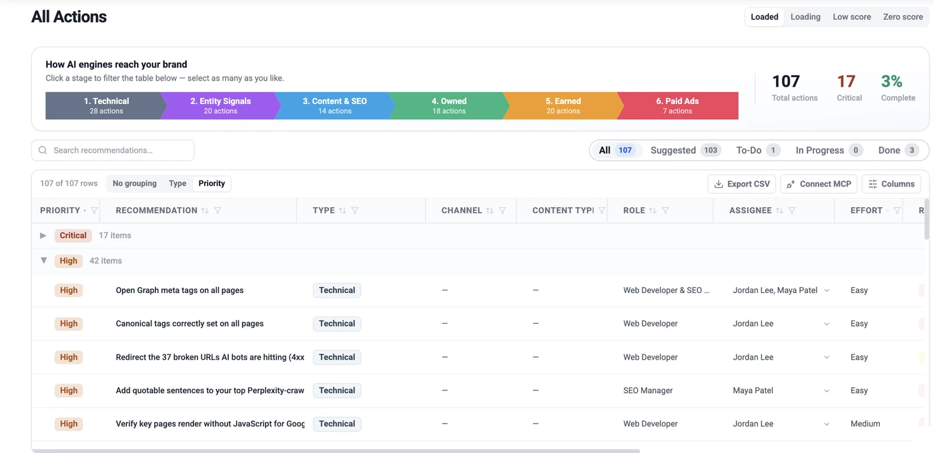
Task: Select the Loaded state toggle
Action: click(x=765, y=17)
